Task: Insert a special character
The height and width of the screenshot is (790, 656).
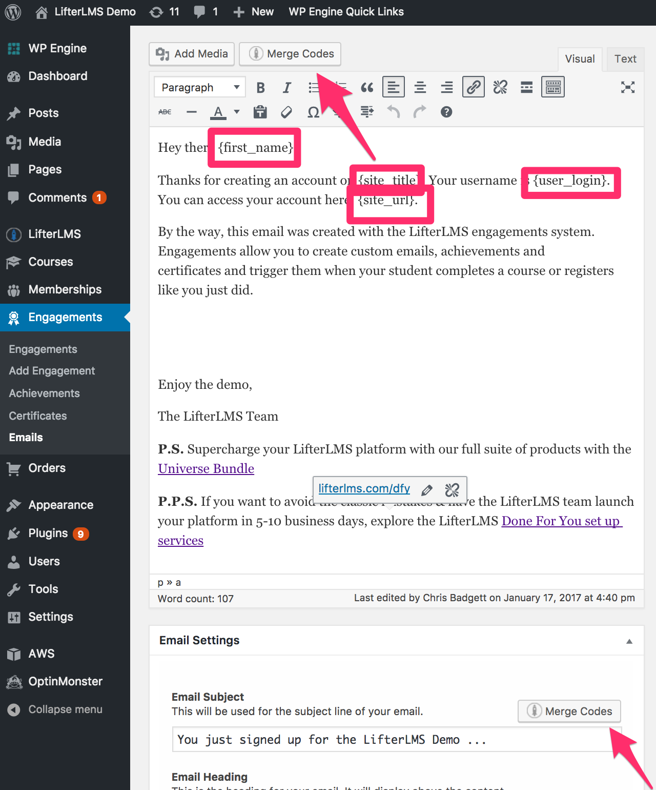Action: pos(314,112)
